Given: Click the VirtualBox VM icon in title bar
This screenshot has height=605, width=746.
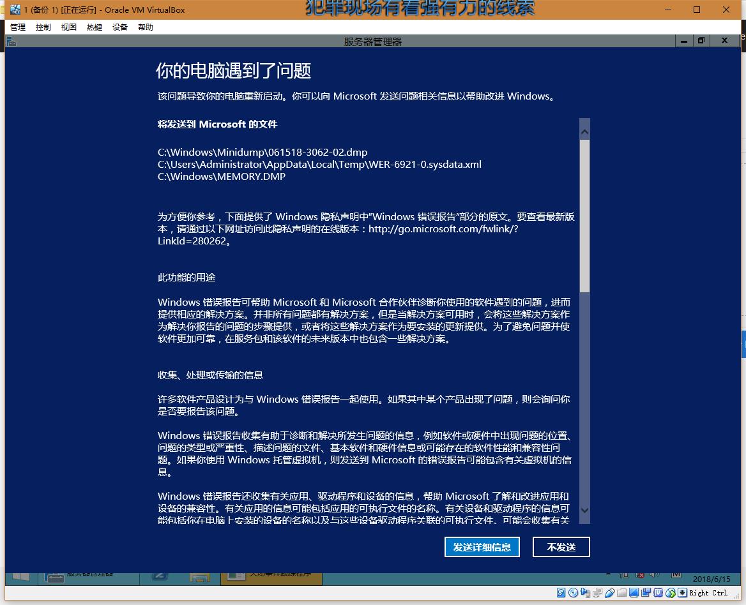Looking at the screenshot, I should coord(15,10).
